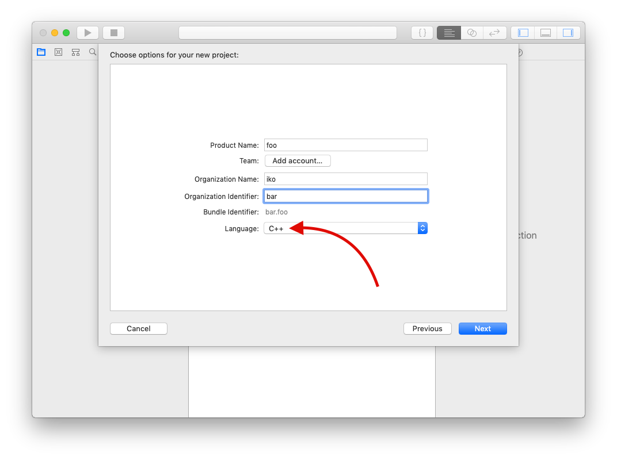
Task: Click the Run (play) button
Action: click(87, 33)
